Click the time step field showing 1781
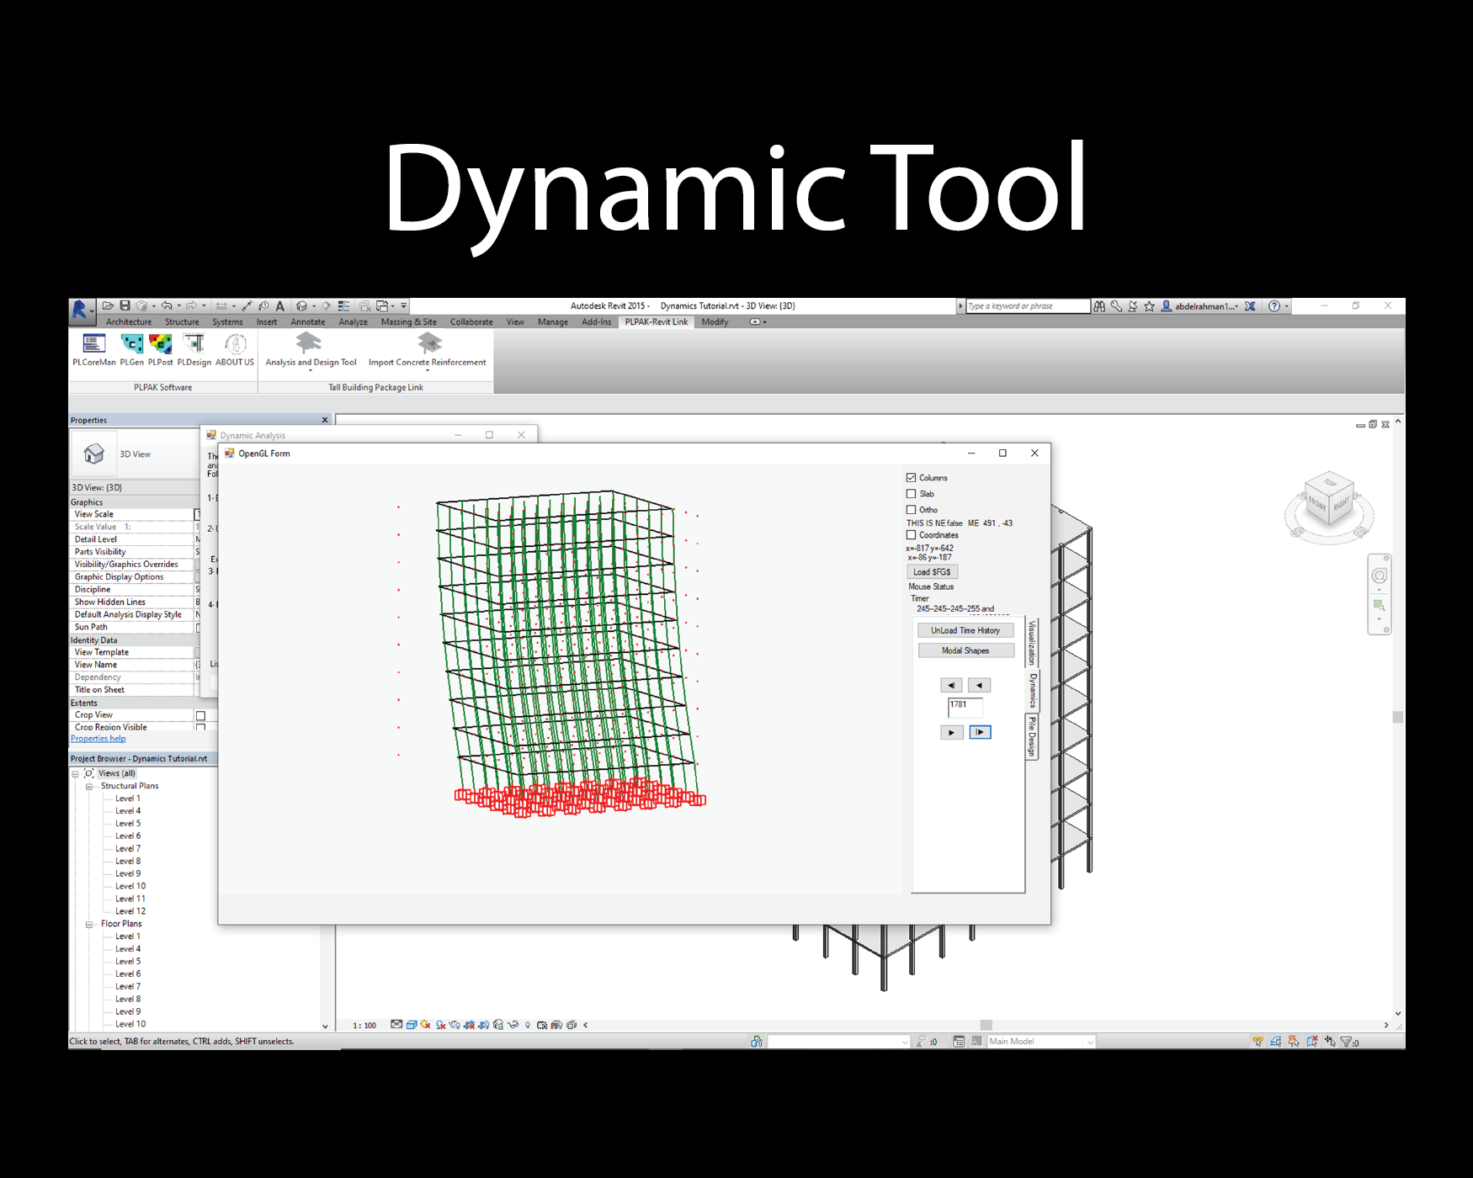 click(965, 706)
